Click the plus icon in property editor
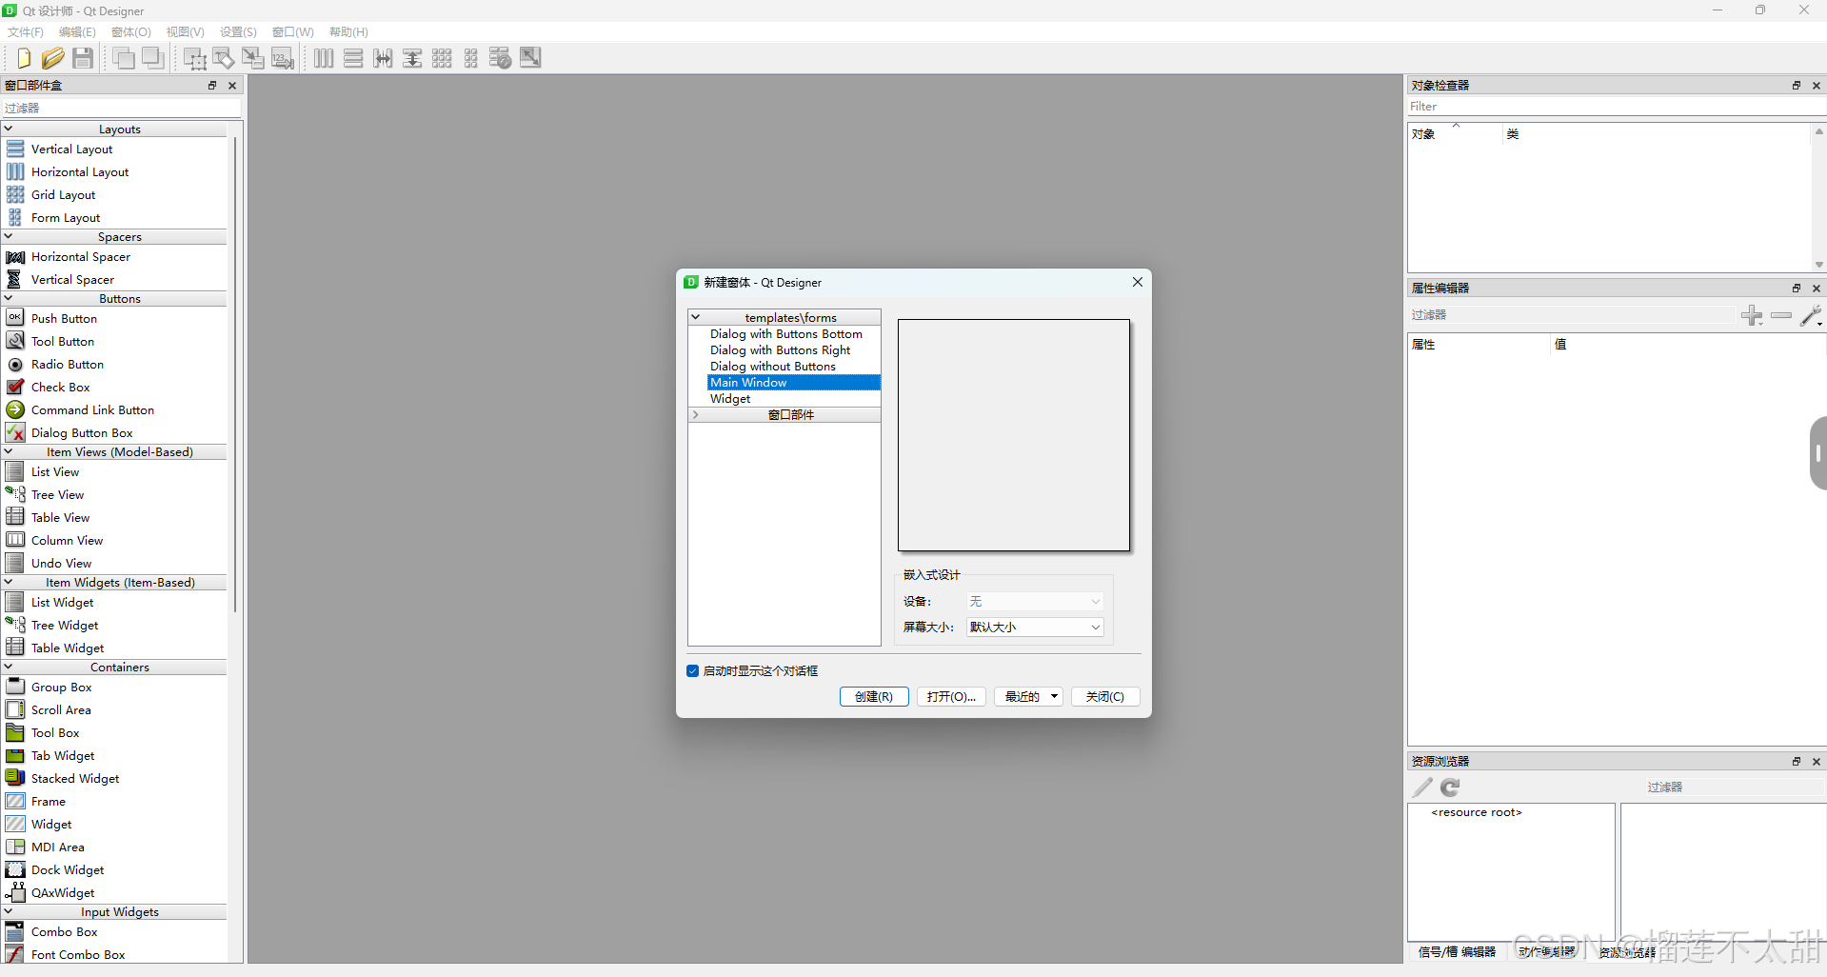The height and width of the screenshot is (977, 1827). [1752, 315]
